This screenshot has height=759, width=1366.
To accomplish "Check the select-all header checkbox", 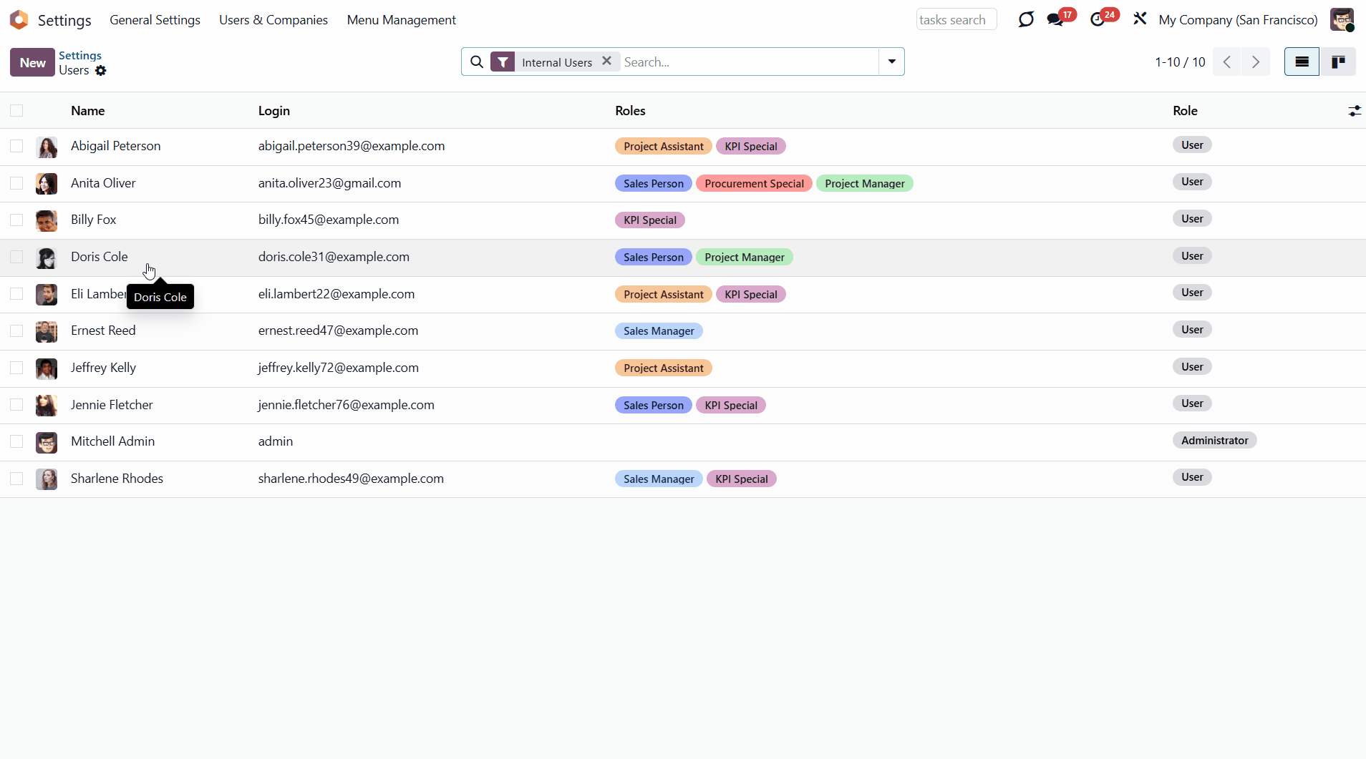I will (x=16, y=111).
